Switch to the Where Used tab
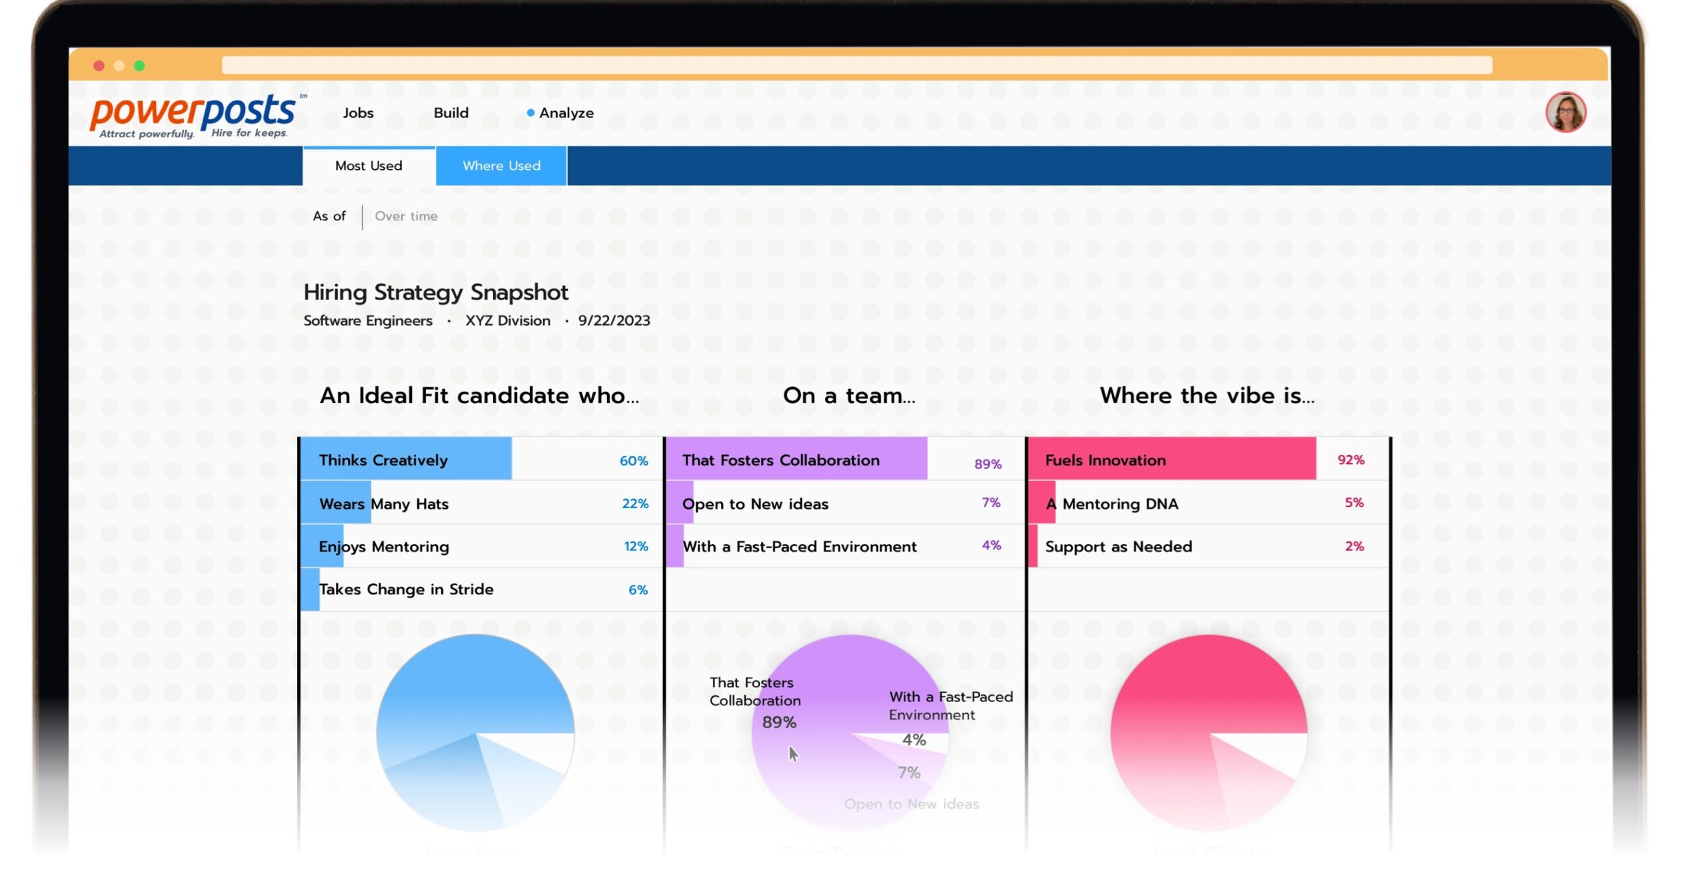The height and width of the screenshot is (883, 1706). pos(501,166)
